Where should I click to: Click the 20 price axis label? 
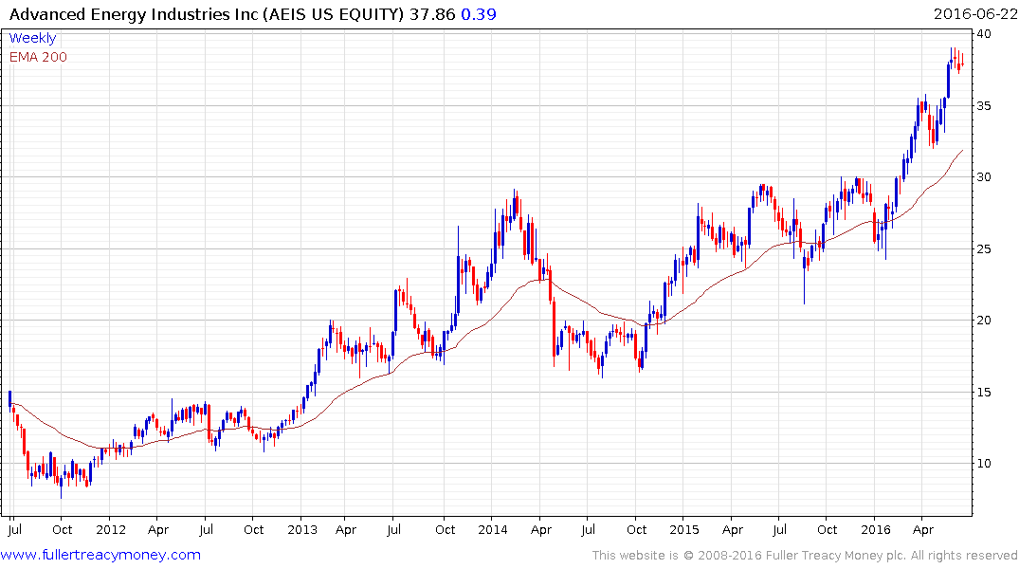tap(984, 320)
